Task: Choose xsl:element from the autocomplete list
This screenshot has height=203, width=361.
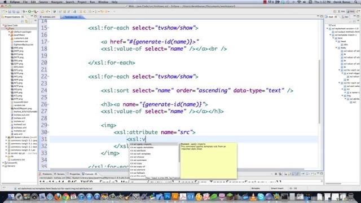Action: point(154,170)
